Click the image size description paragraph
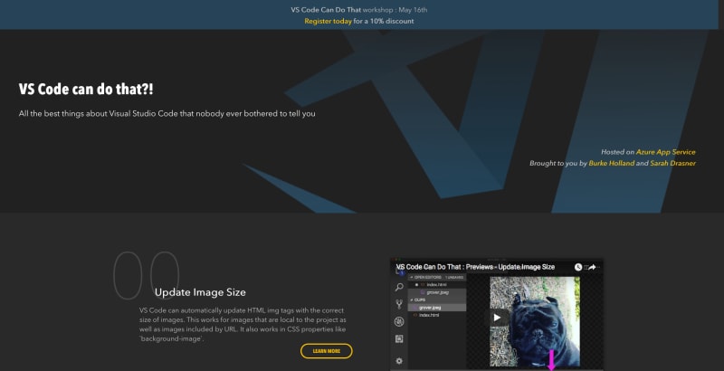 coord(243,324)
